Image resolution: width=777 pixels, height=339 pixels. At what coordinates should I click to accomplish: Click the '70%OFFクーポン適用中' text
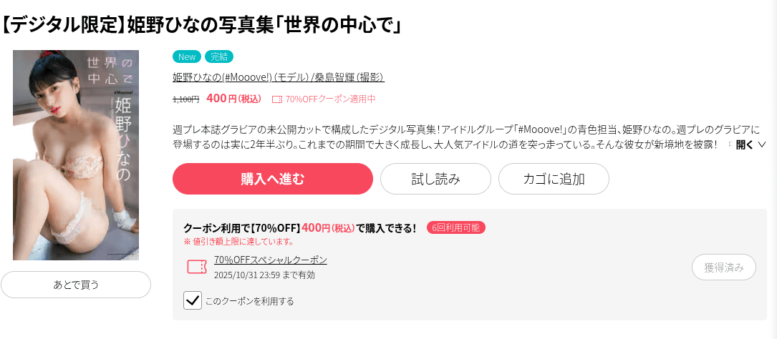point(330,99)
